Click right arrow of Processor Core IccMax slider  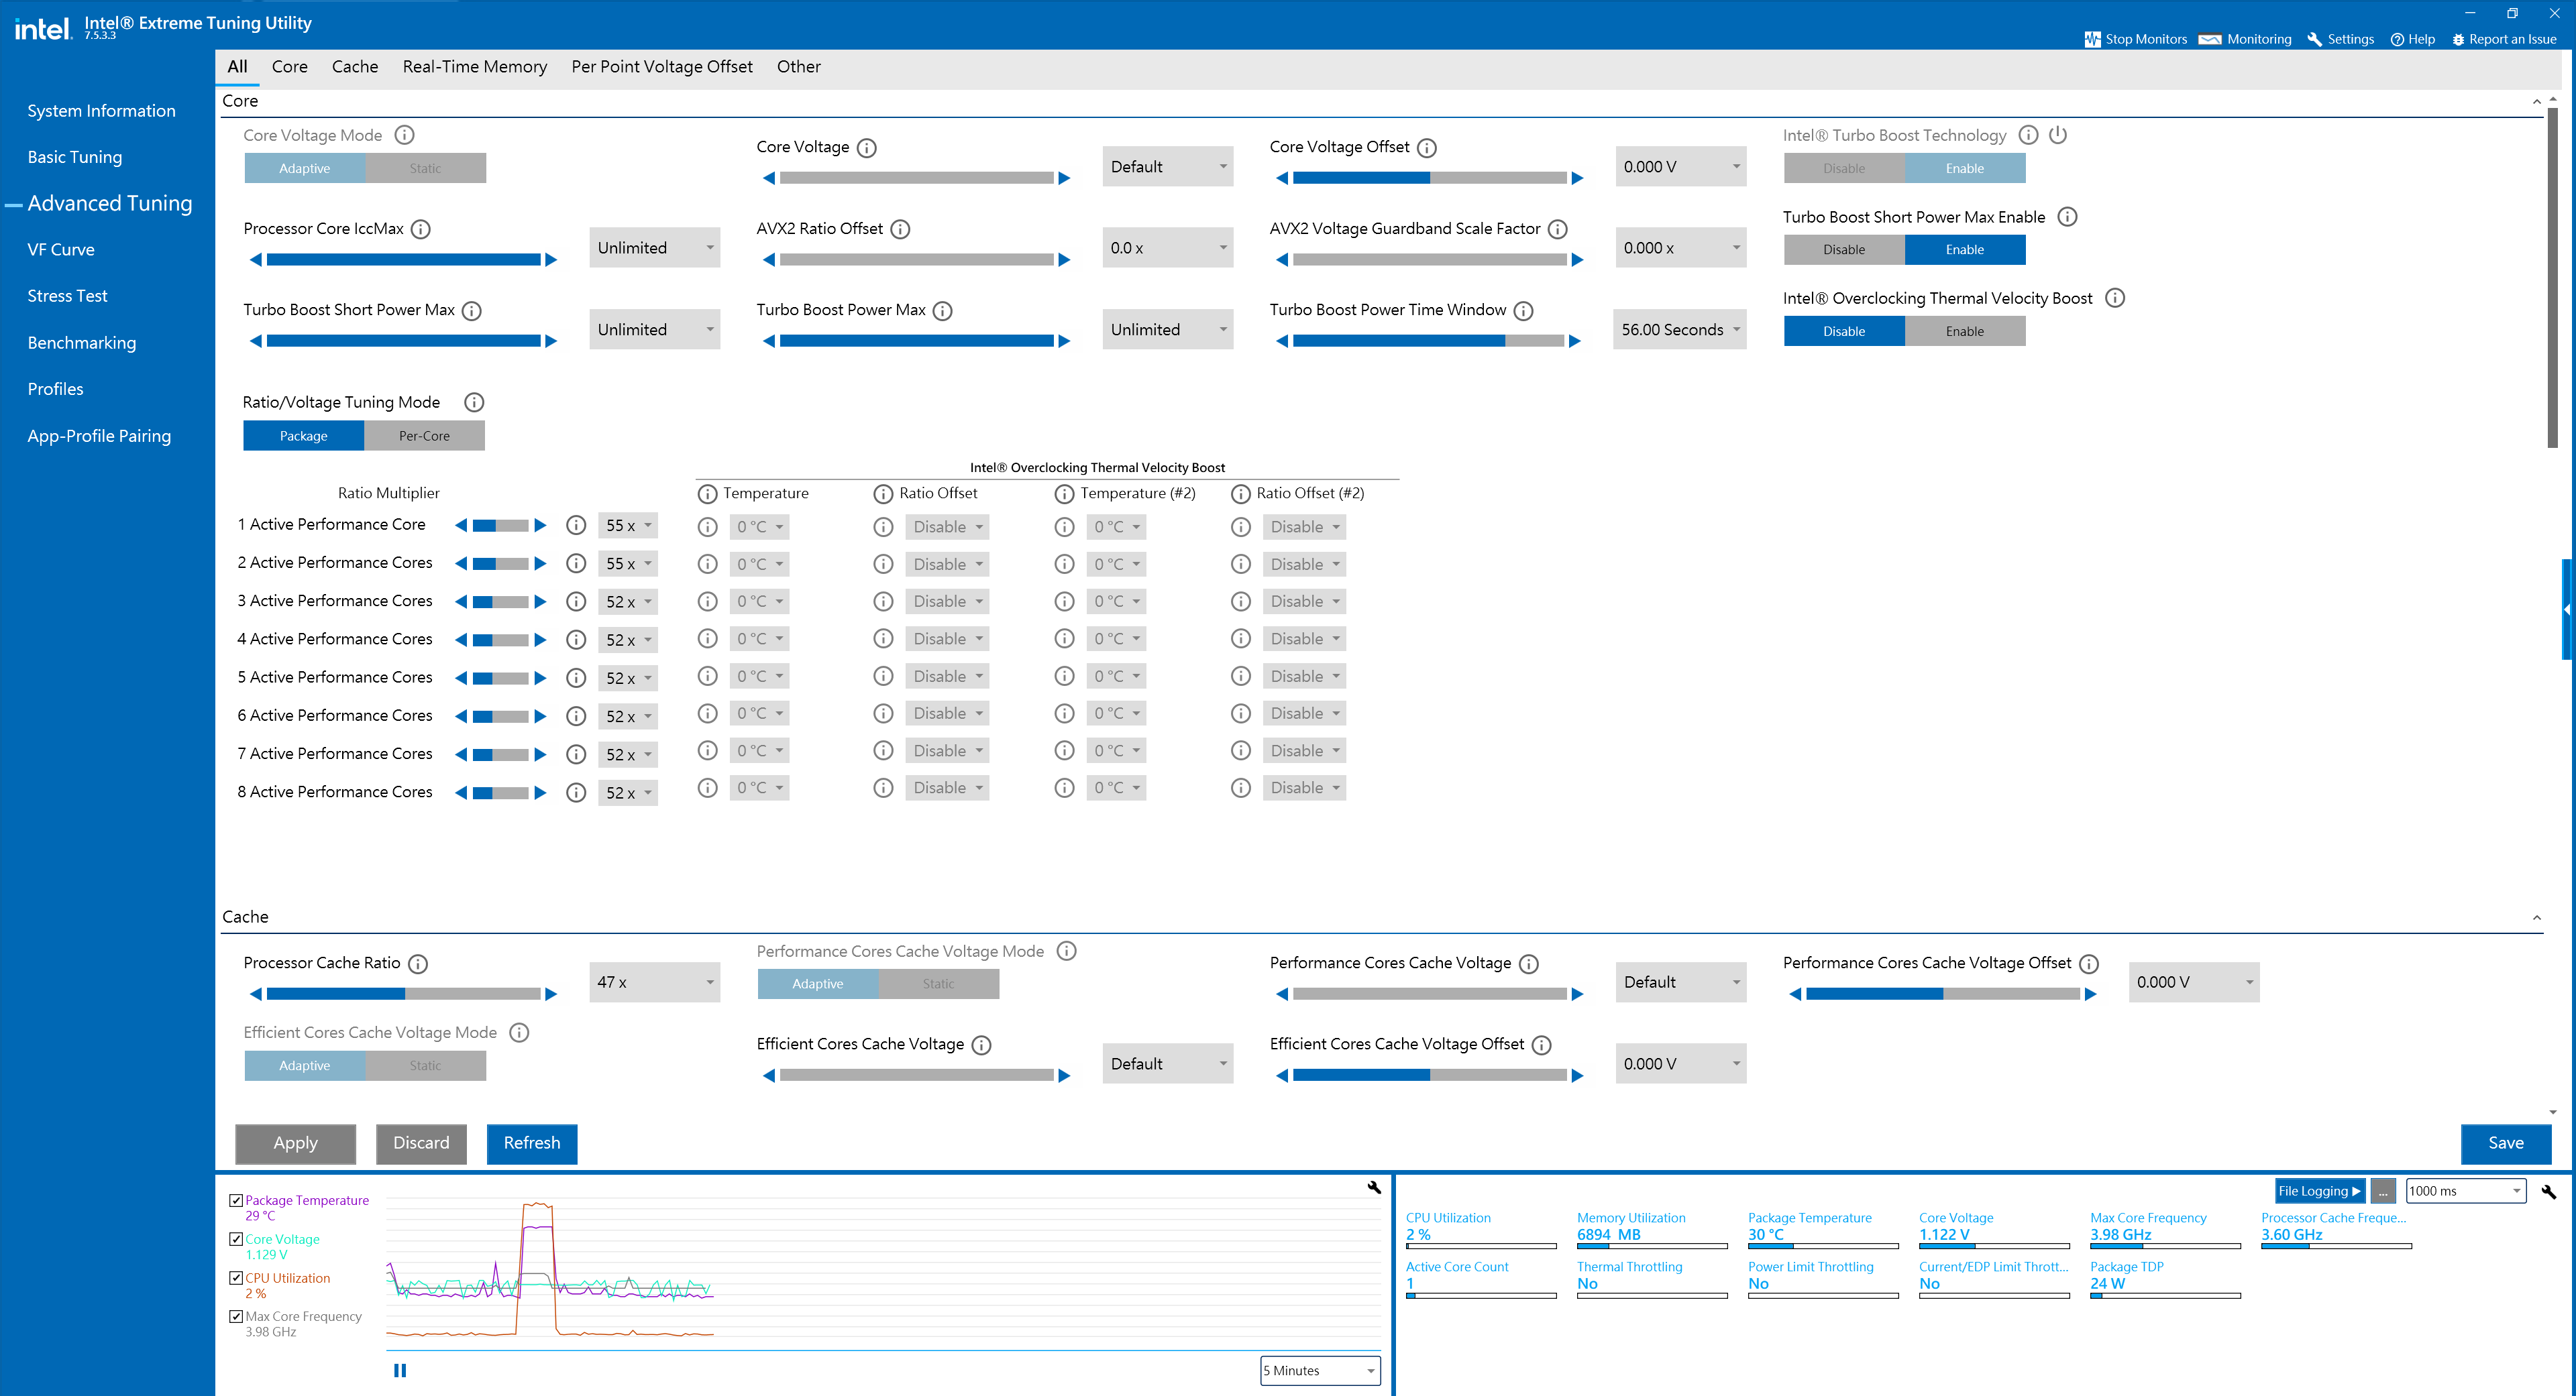click(x=551, y=259)
